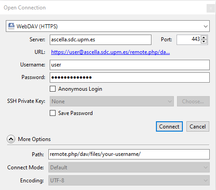Click the Password input field
Image resolution: width=216 pixels, height=190 pixels.
pos(130,77)
